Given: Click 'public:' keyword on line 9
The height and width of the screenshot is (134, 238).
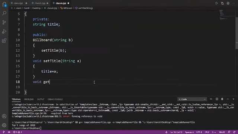Looking at the screenshot, I should coord(40,35).
